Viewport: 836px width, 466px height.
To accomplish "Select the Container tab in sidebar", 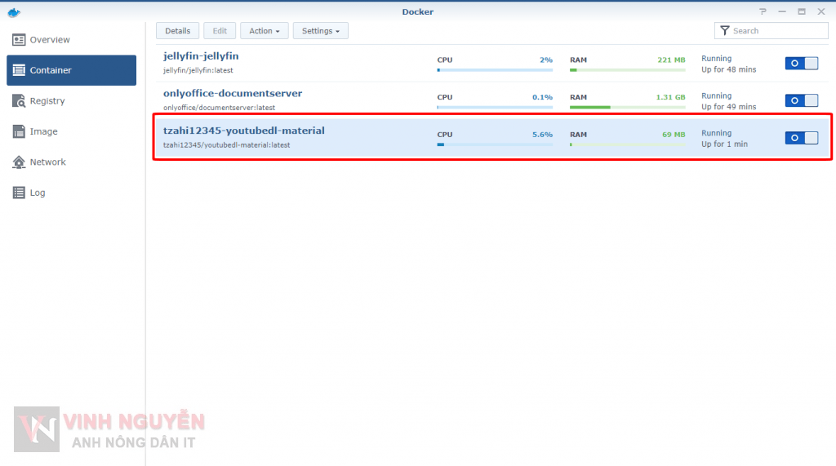I will 71,70.
